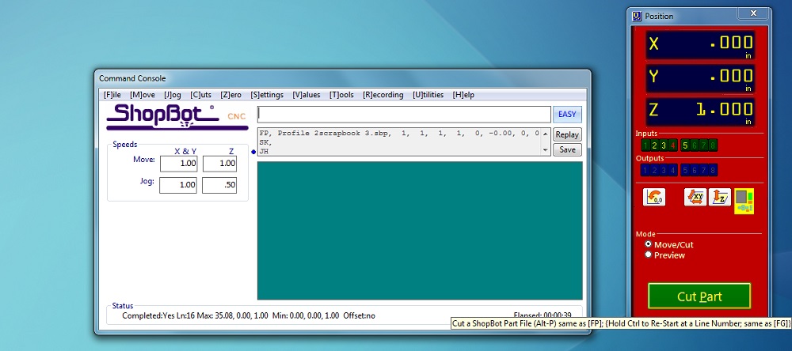The width and height of the screenshot is (792, 351).
Task: Close the Position window
Action: 754,13
